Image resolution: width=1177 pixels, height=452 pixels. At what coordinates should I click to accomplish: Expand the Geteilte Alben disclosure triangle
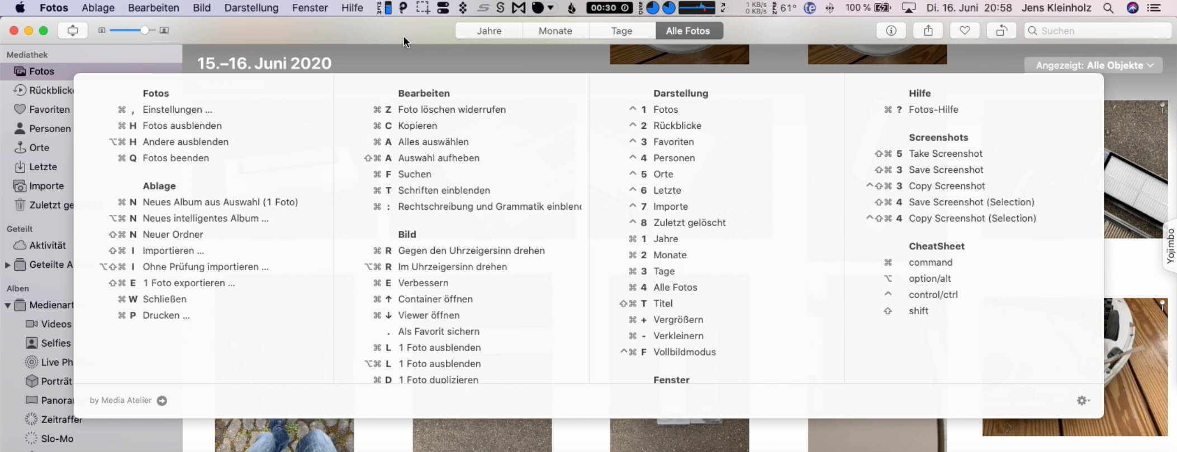[x=7, y=265]
